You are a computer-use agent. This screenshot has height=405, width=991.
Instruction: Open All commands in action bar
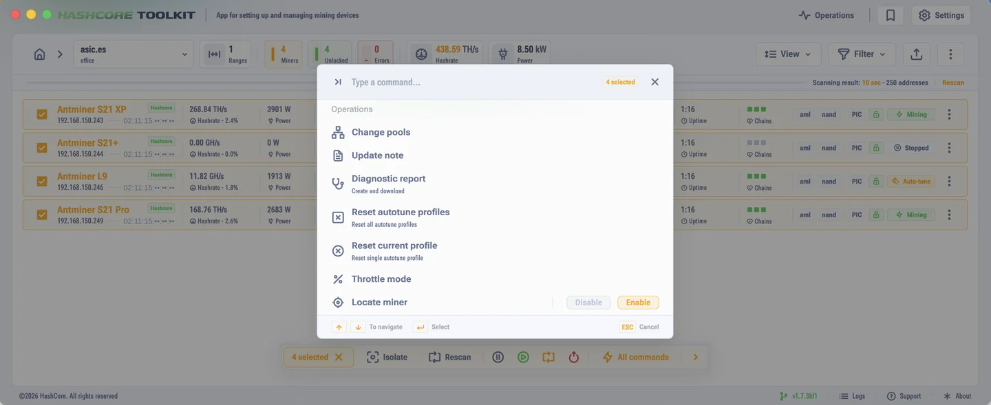point(635,358)
